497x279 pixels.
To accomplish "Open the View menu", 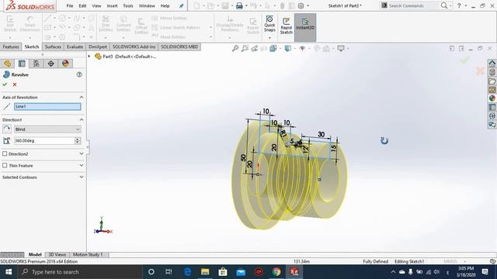I will click(x=96, y=5).
